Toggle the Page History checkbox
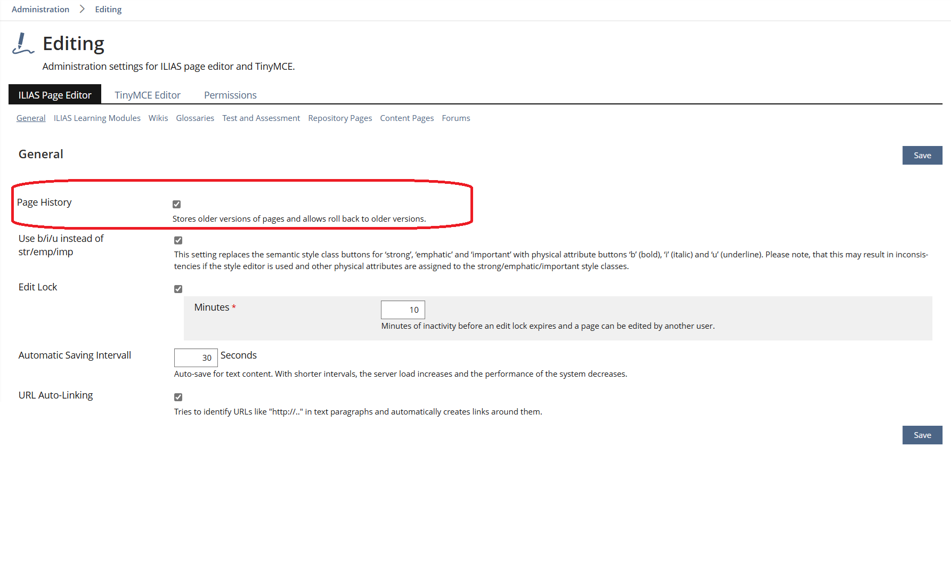The image size is (951, 568). pyautogui.click(x=177, y=204)
